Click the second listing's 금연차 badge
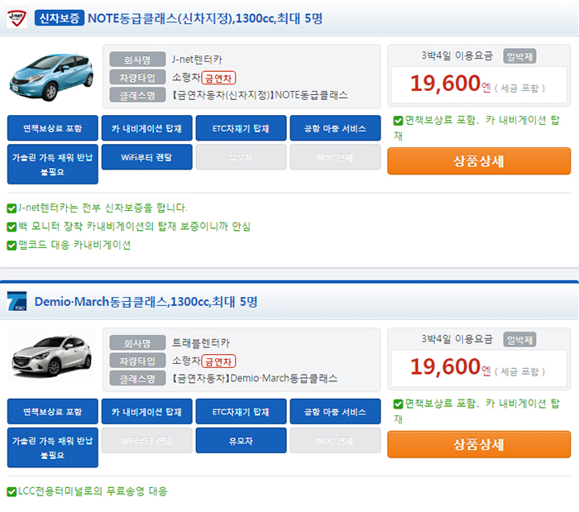 (218, 361)
